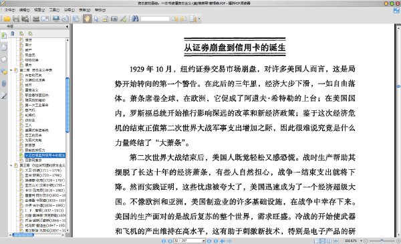Click the previous page button in status bar

[170, 241]
